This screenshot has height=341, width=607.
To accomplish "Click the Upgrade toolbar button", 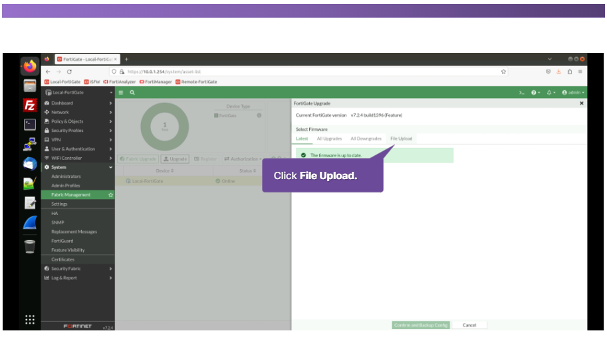I will click(175, 159).
